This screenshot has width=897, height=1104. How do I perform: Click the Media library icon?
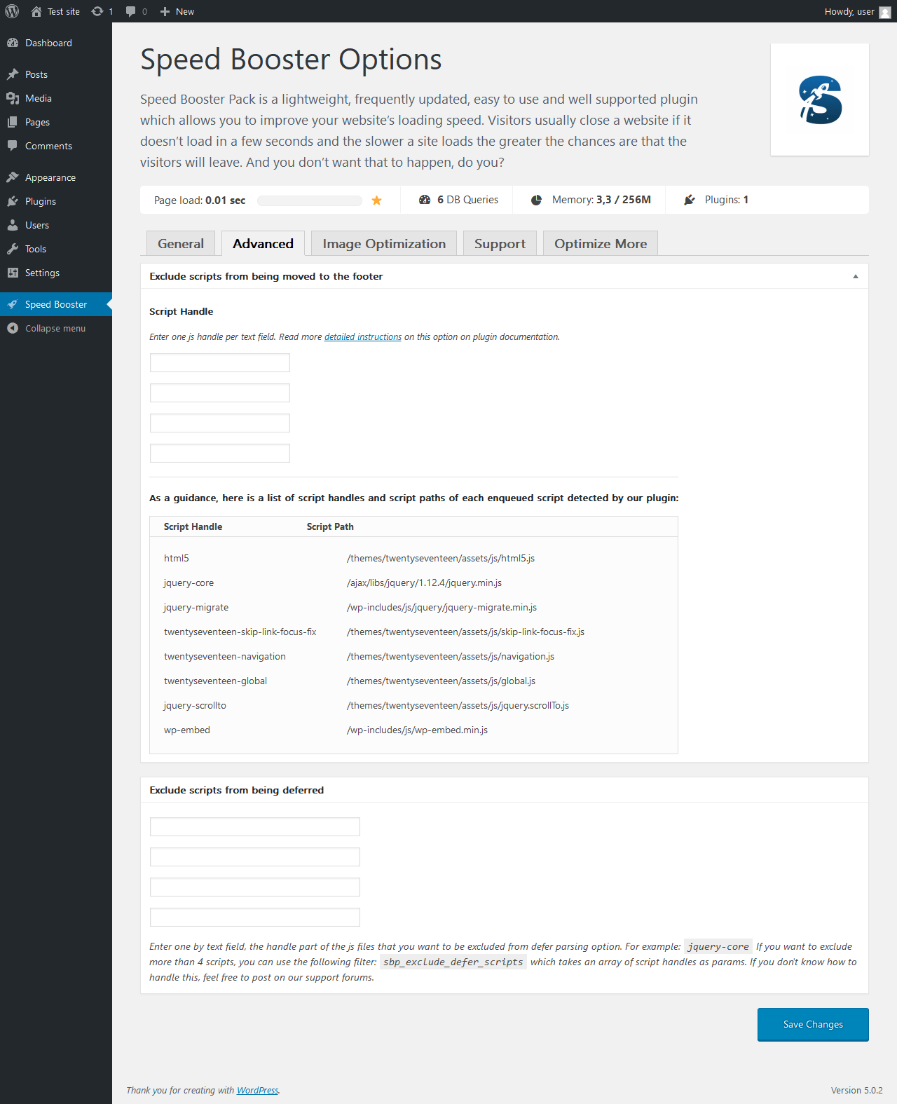[13, 98]
